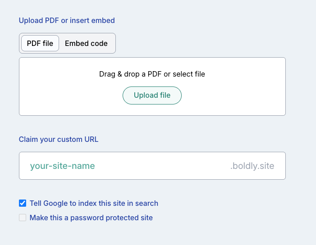Click the 'Tell Google to index' label text

pos(94,203)
